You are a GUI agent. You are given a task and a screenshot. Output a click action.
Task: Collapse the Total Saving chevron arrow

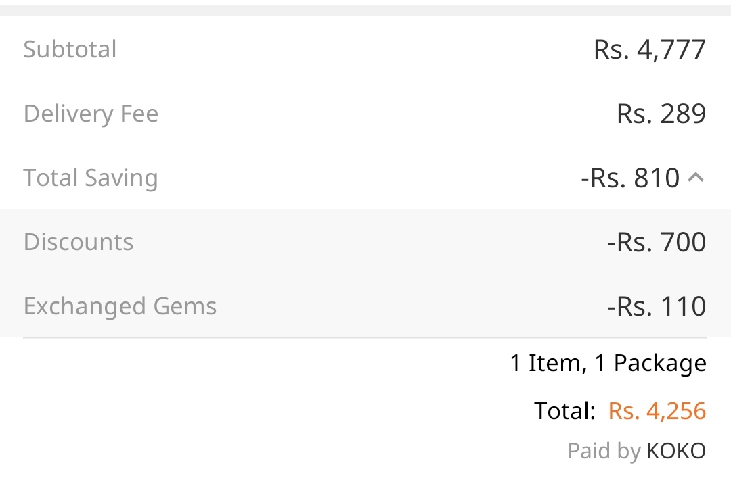(x=696, y=177)
